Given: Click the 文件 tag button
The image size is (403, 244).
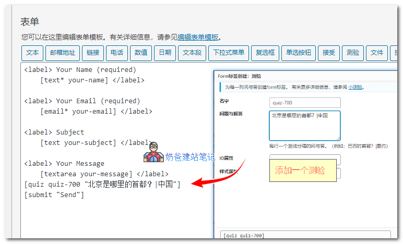Looking at the screenshot, I should click(377, 53).
